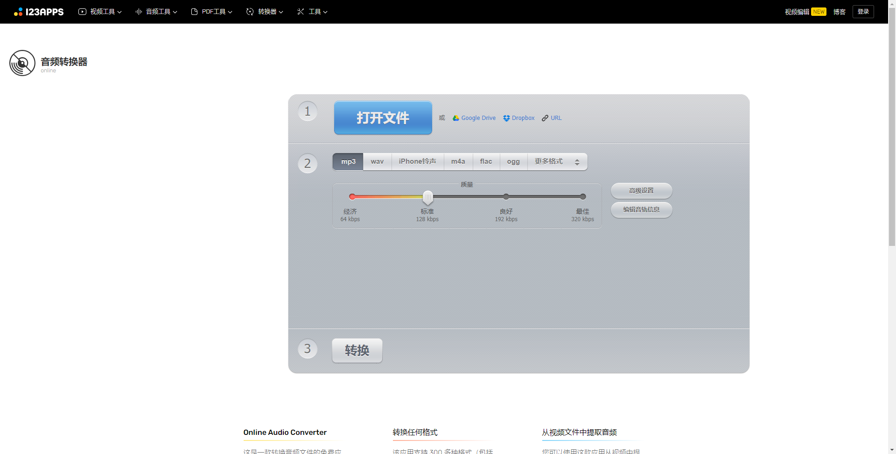
Task: Click the Online Audio Converter heading
Action: click(285, 433)
